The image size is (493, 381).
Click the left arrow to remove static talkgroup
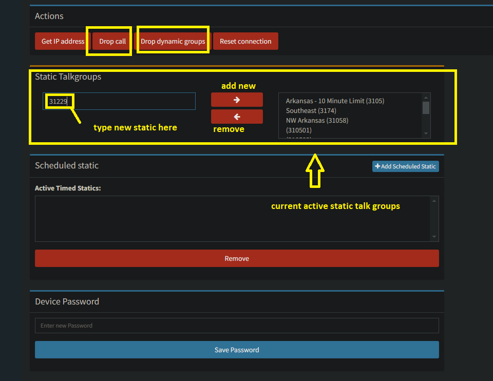click(x=237, y=117)
